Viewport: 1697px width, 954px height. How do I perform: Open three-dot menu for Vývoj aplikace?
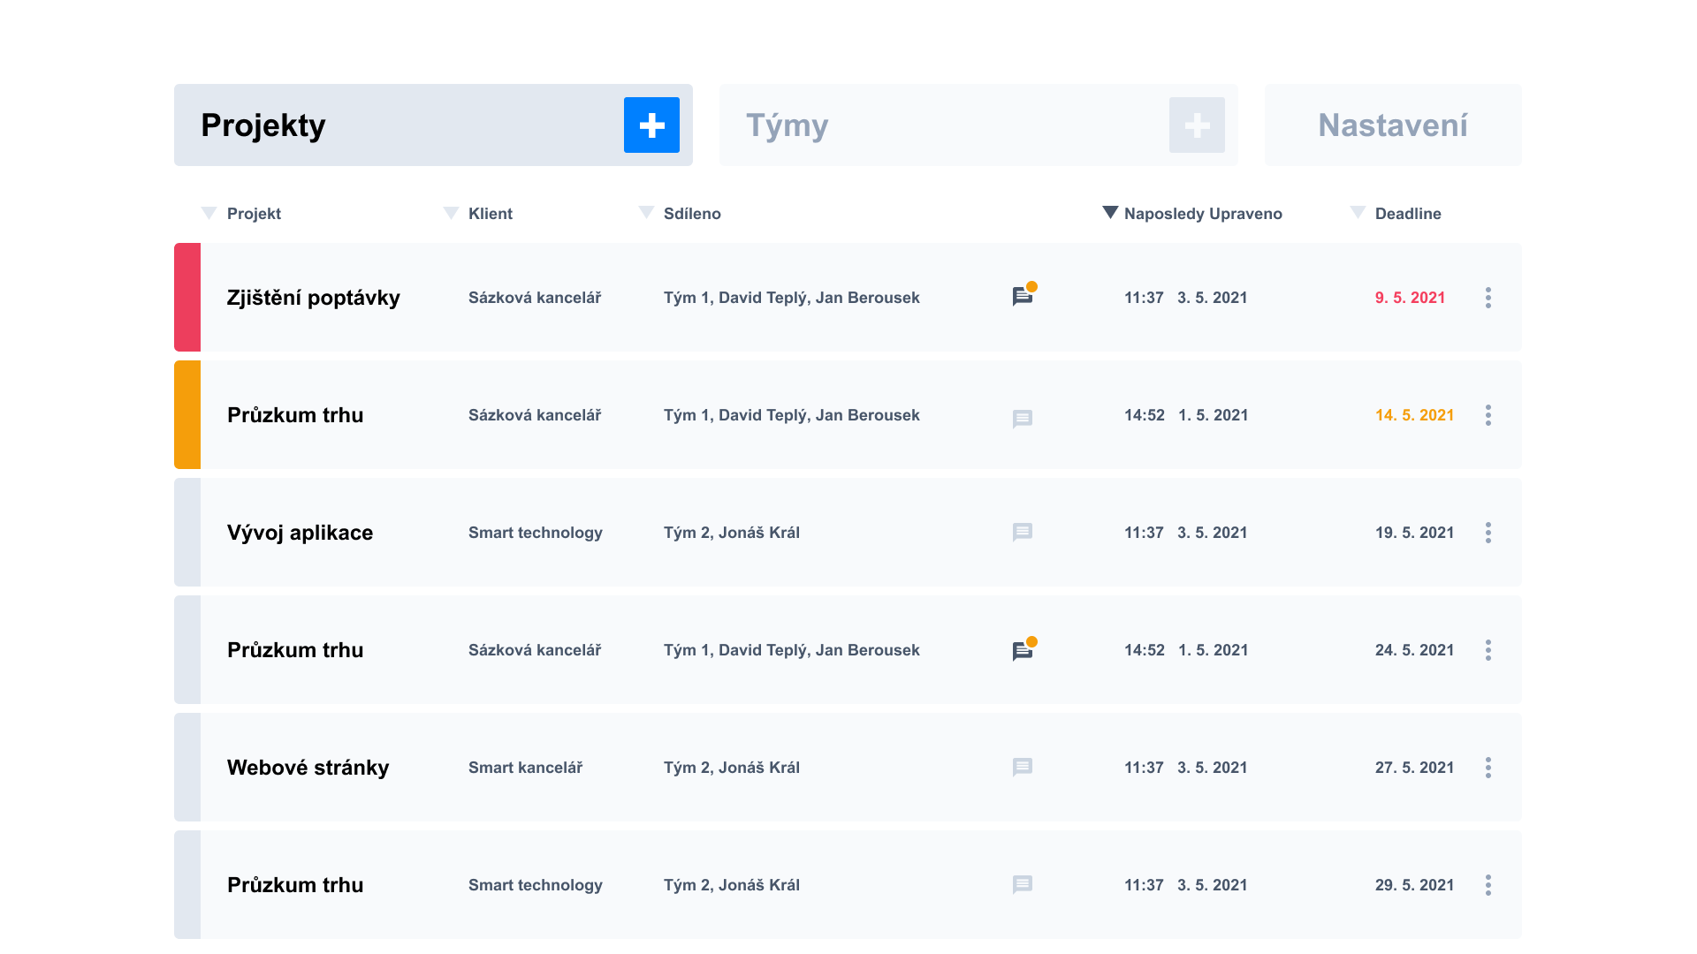click(x=1488, y=533)
